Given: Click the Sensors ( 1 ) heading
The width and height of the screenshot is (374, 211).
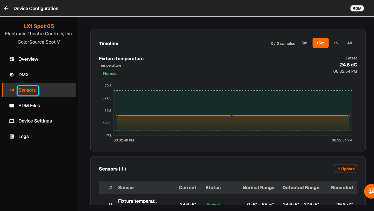Looking at the screenshot, I should click(112, 169).
